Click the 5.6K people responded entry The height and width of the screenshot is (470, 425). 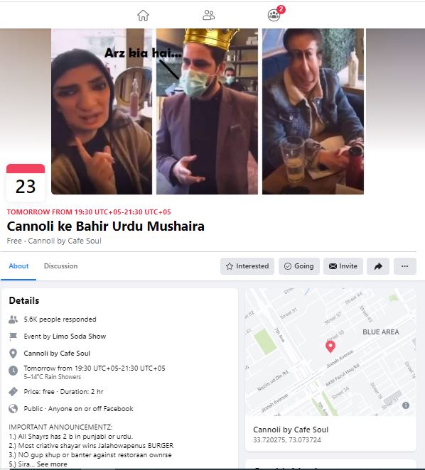click(60, 319)
